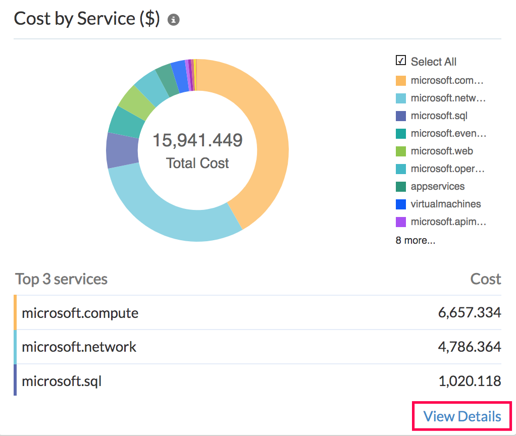Toggle the appservices legend entry
The width and height of the screenshot is (516, 436).
(x=437, y=186)
